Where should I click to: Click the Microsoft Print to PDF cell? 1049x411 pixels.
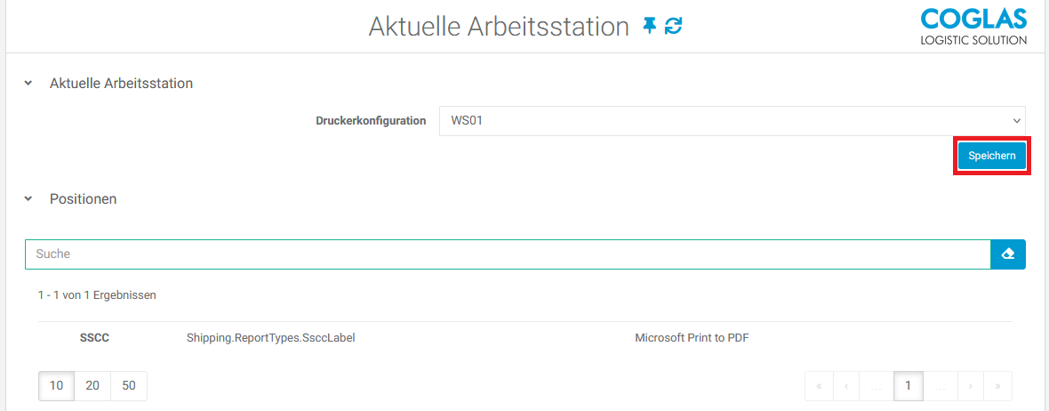point(692,338)
